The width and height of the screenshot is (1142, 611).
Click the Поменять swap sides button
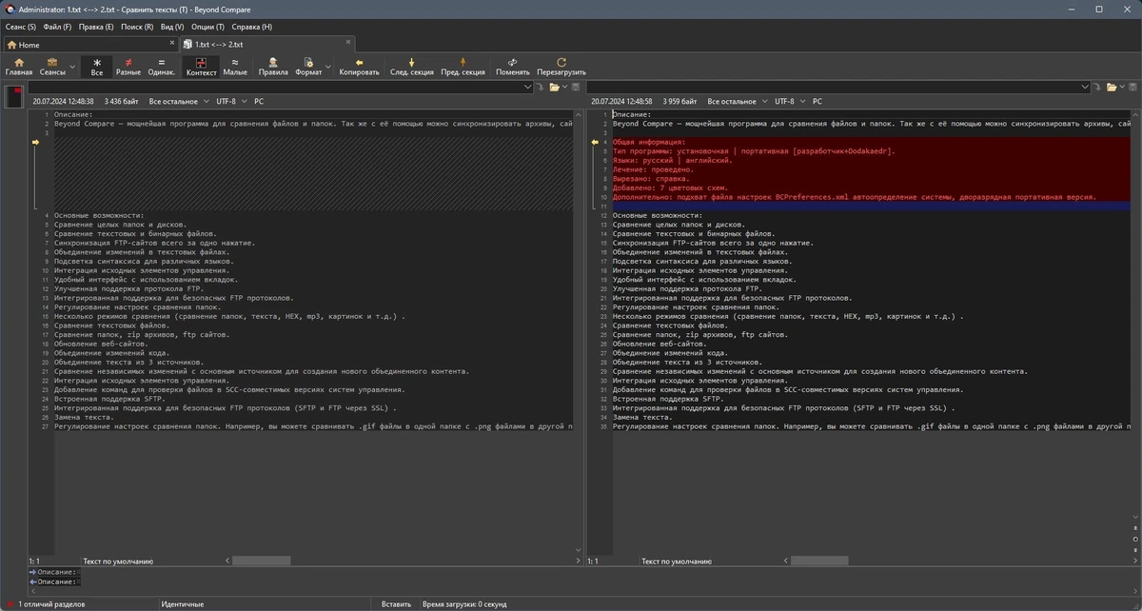point(512,67)
